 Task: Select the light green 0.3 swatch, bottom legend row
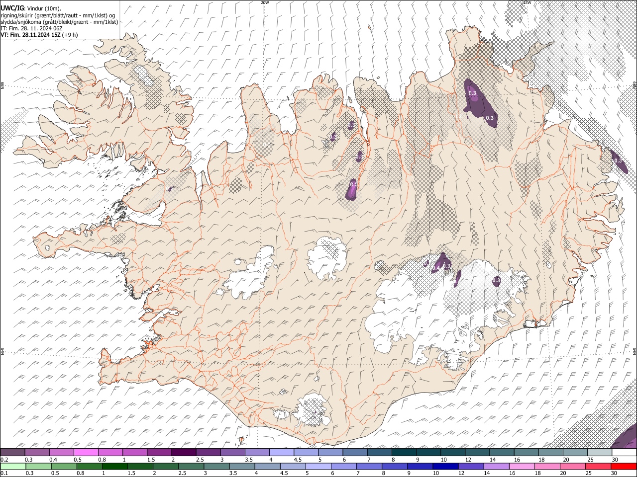[x=38, y=467]
